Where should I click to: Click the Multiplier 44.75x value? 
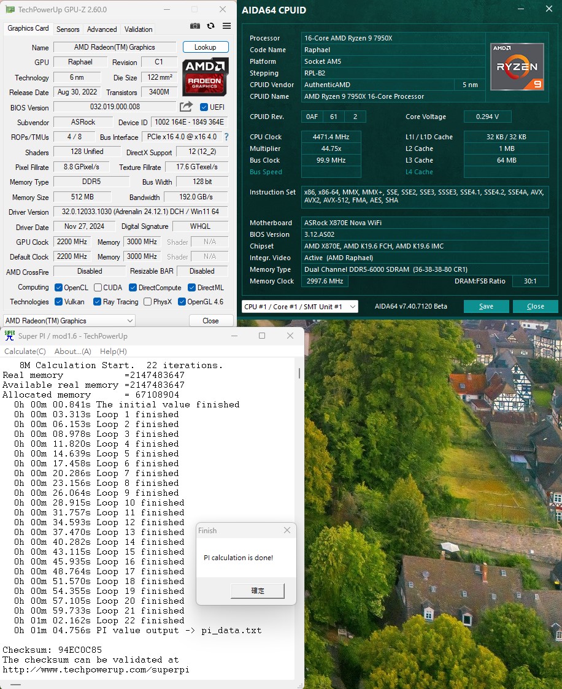[331, 148]
